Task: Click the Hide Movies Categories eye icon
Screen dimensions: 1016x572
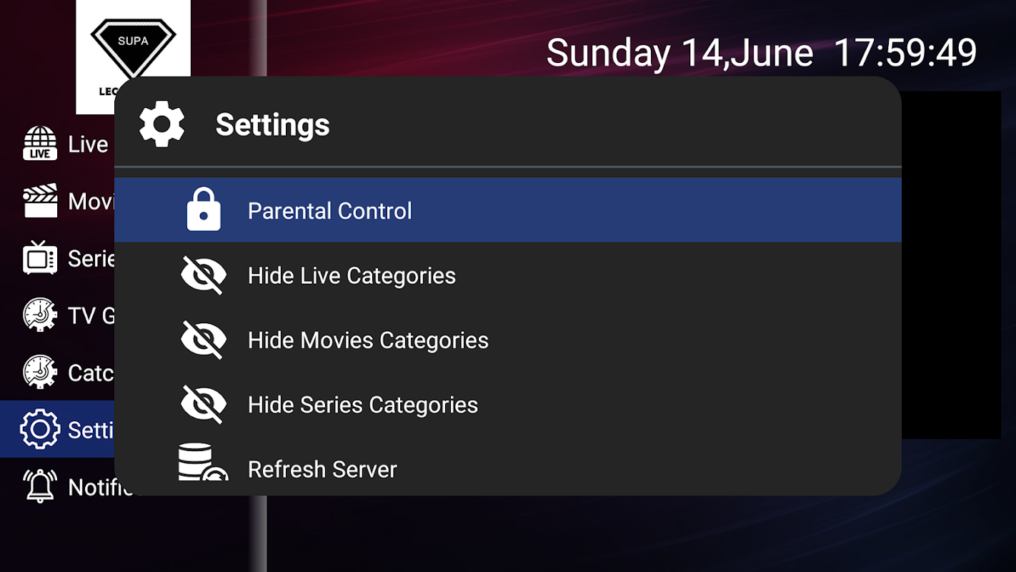Action: [x=204, y=340]
